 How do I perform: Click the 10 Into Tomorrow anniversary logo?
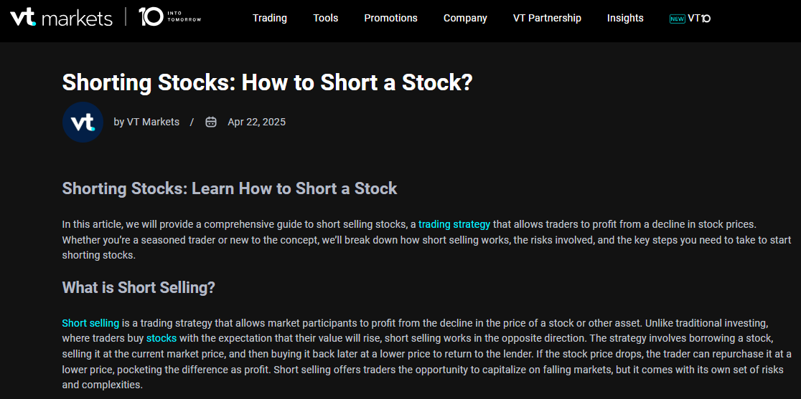[x=169, y=17]
